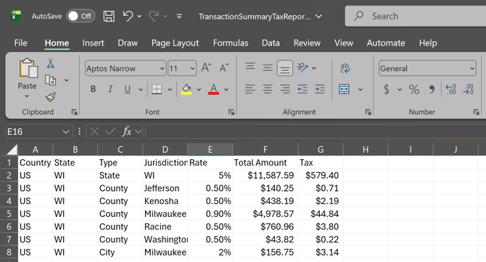Open the fill color palette arrow
486x262 pixels.
pyautogui.click(x=199, y=90)
